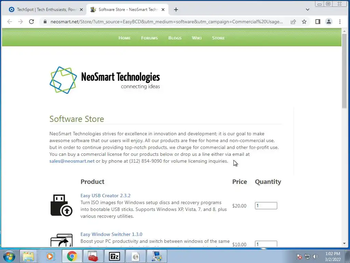Viewport: 350px width, 263px height.
Task: Open the 7-Zip taskbar icon
Action: pos(114,256)
